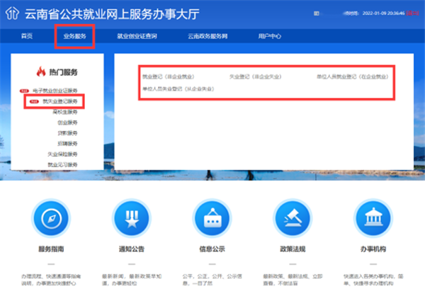Image resolution: width=425 pixels, height=301 pixels.
Task: Choose 单位人员就业登记（在企业就业）
Action: coord(352,76)
